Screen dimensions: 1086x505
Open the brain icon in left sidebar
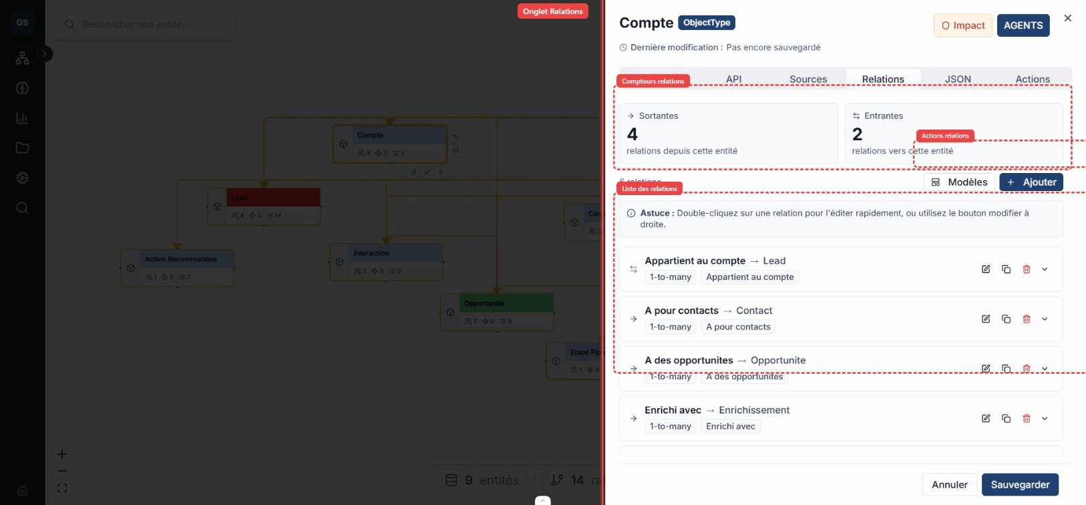pyautogui.click(x=22, y=88)
